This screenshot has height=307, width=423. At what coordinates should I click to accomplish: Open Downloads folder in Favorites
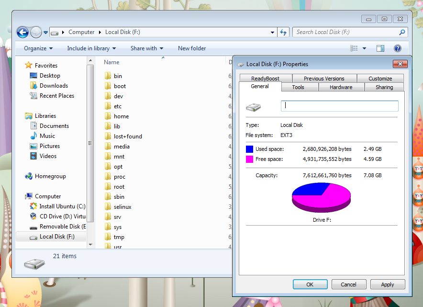click(54, 86)
